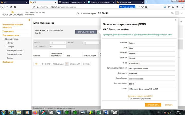Collapse the Ценные бумаги tree section
The image size is (185, 115).
click(x=4, y=39)
